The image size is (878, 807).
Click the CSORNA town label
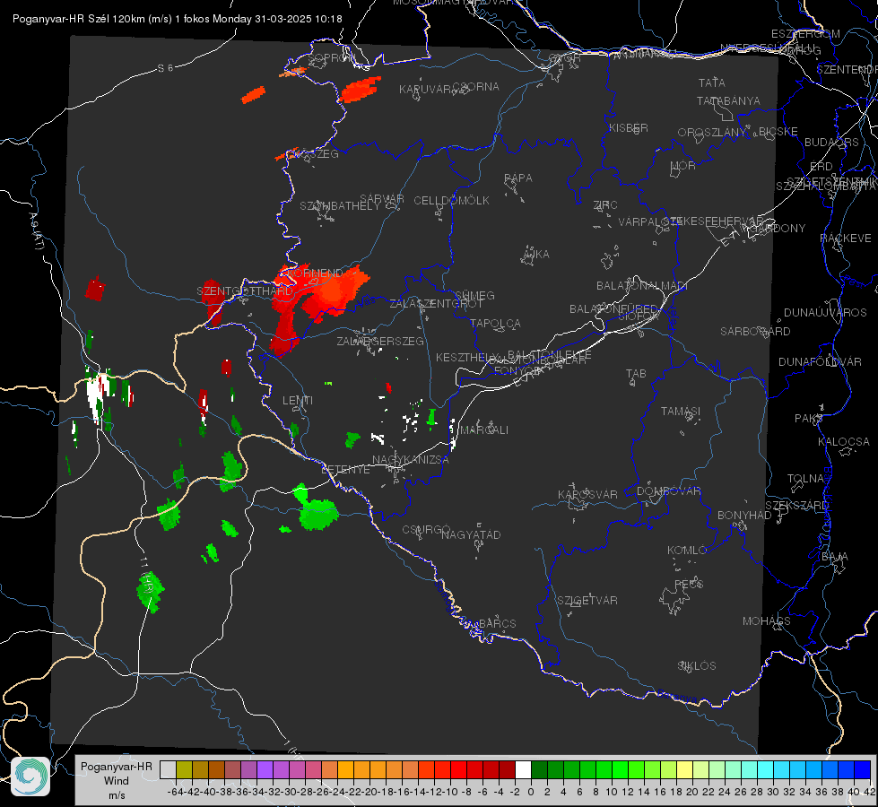(x=476, y=86)
